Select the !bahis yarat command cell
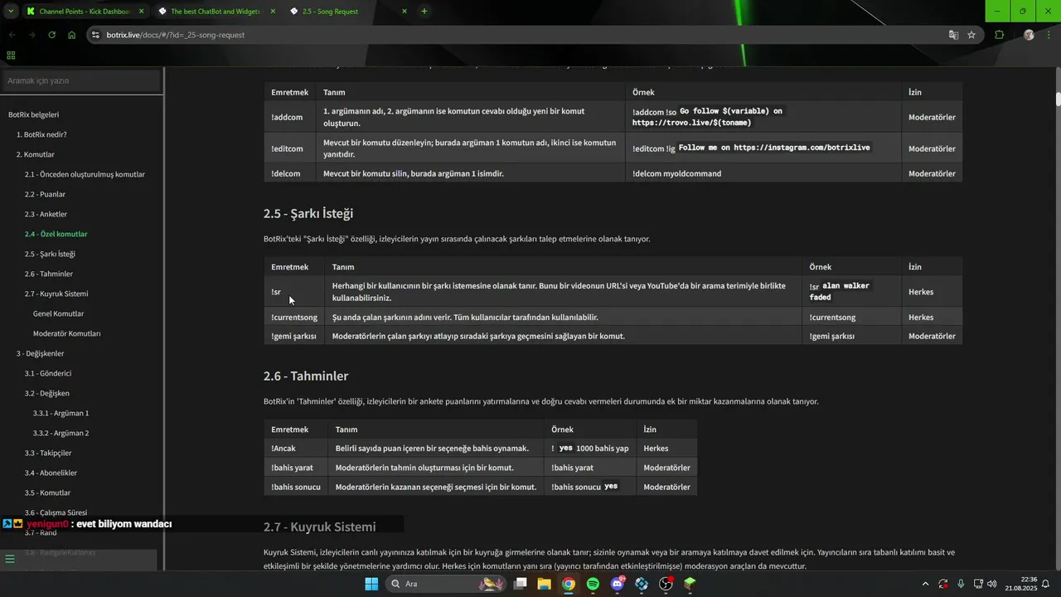The height and width of the screenshot is (597, 1061). [296, 468]
